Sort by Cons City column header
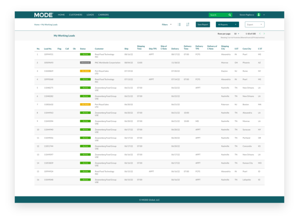This screenshot has height=221, width=299. point(247,49)
